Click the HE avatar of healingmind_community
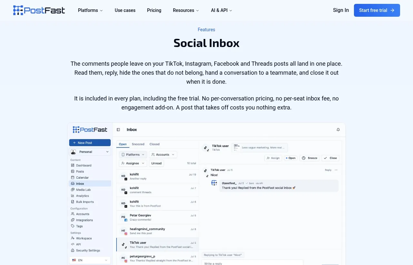This screenshot has width=413, height=265. click(123, 231)
